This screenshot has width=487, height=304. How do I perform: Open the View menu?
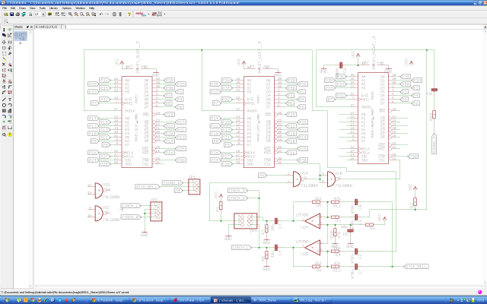tap(32, 8)
